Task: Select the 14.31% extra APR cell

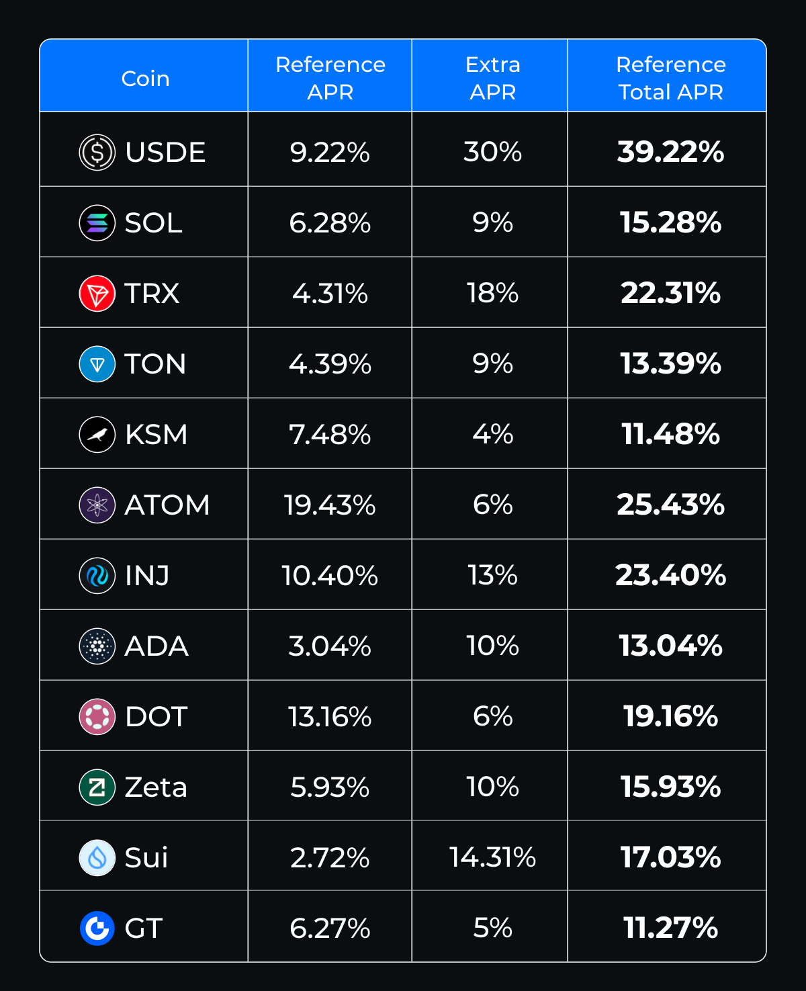Action: click(492, 858)
